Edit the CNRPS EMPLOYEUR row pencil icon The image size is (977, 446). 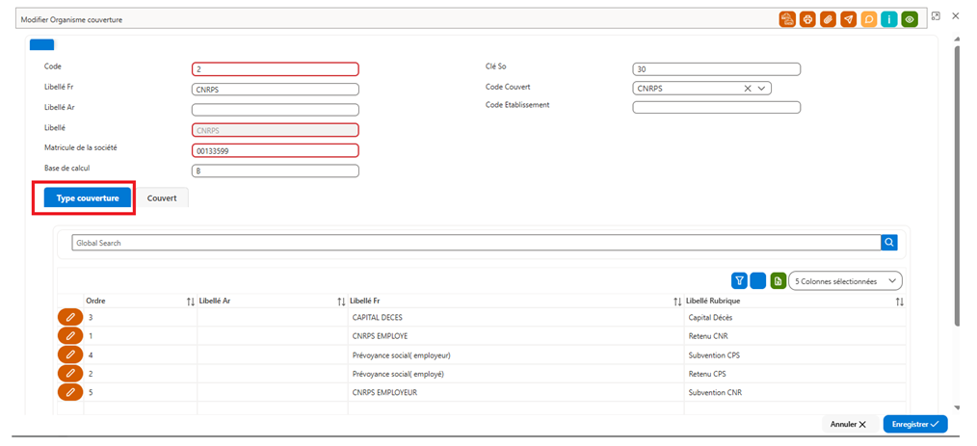click(70, 392)
